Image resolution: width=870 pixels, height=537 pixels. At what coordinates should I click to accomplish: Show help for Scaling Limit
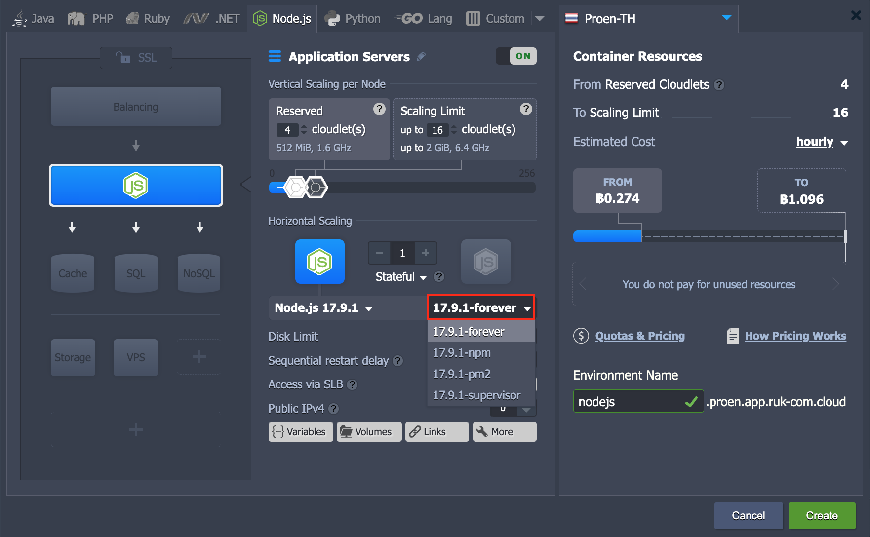click(526, 109)
